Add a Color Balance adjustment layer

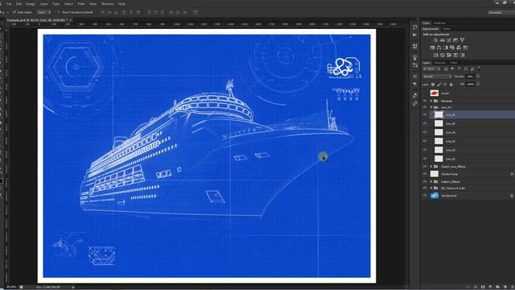pyautogui.click(x=439, y=48)
